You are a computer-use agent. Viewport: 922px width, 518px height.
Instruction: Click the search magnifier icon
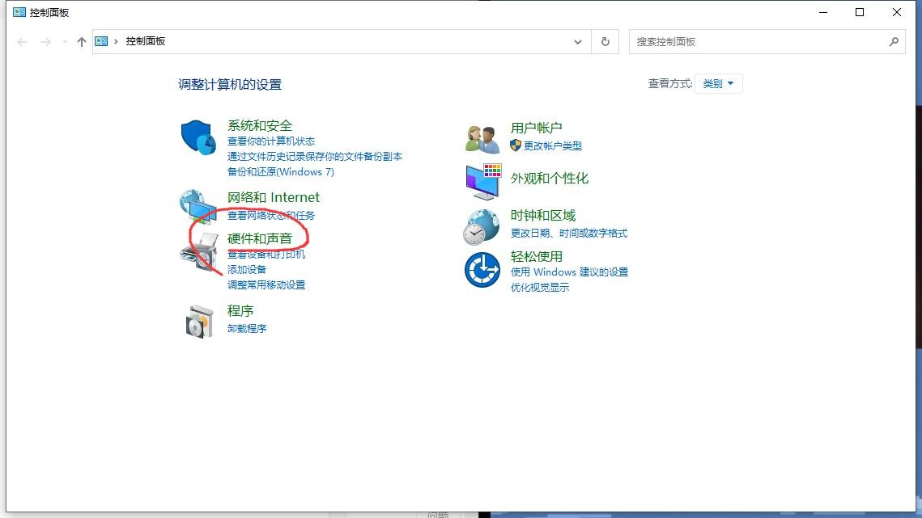point(894,41)
